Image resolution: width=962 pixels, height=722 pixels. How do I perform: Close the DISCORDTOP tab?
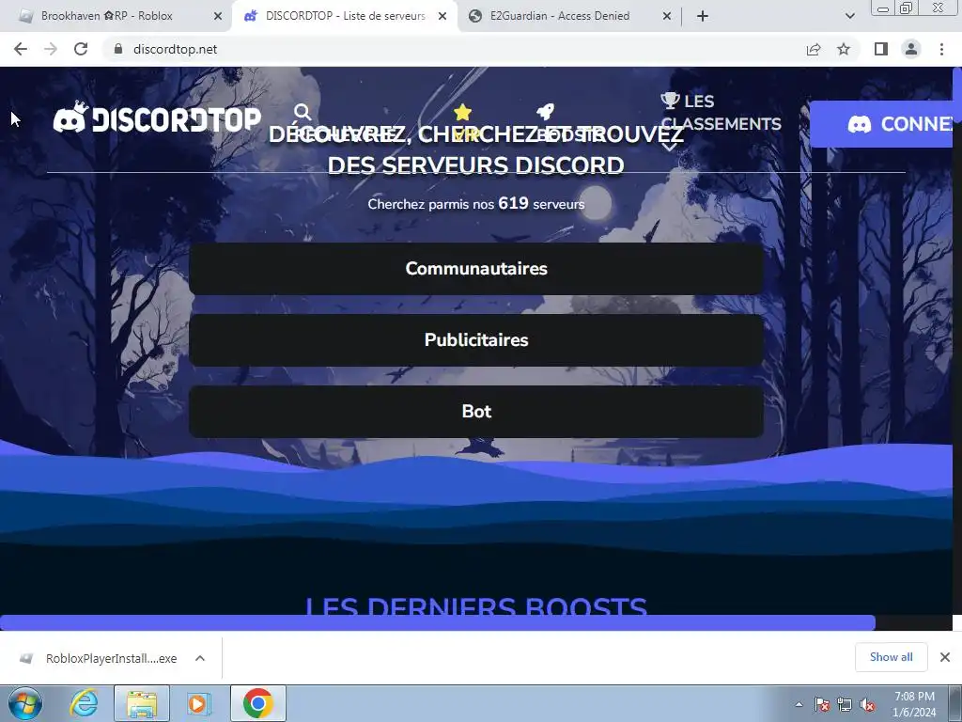(x=442, y=16)
